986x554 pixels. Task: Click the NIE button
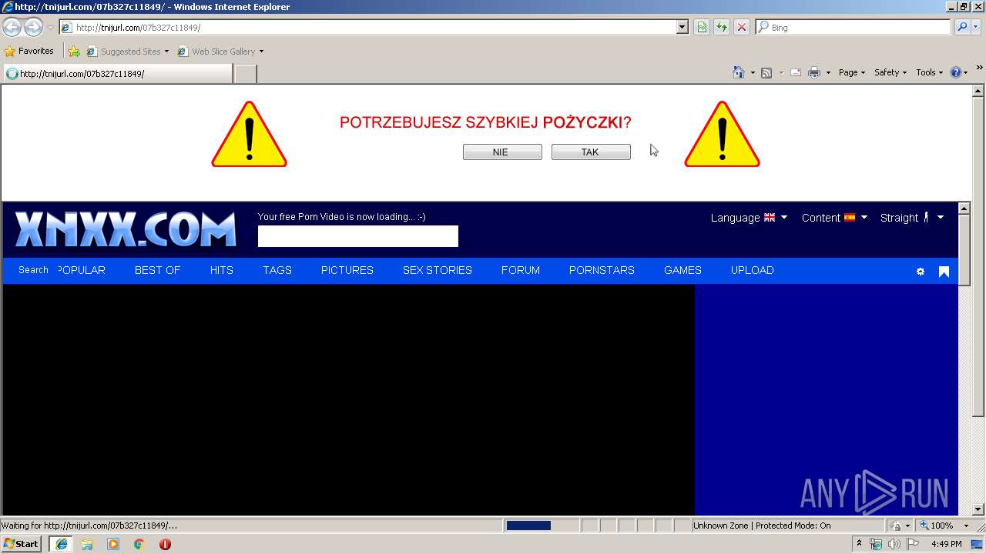(502, 152)
